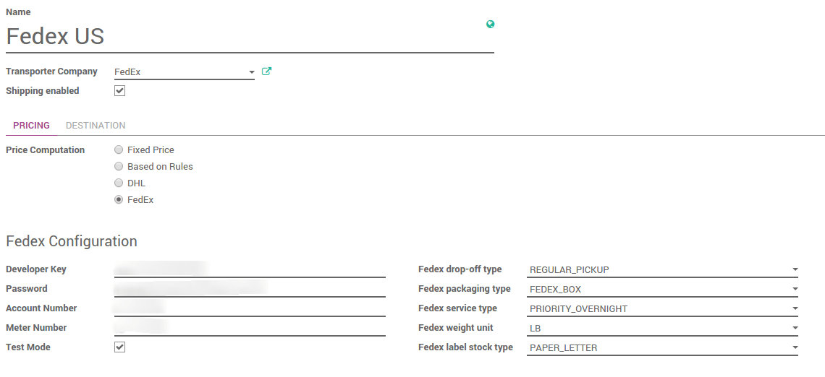Expand the Transporter Company dropdown

(x=185, y=72)
